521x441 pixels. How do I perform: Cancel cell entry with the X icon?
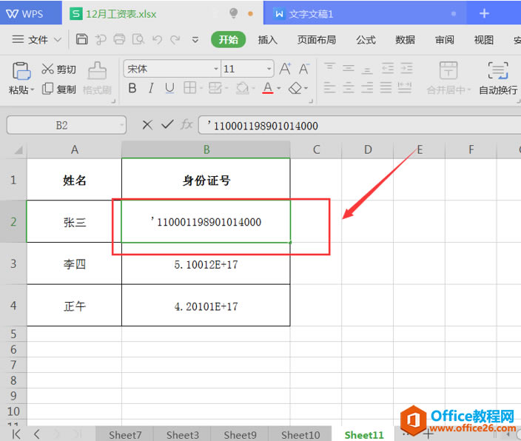pyautogui.click(x=147, y=125)
